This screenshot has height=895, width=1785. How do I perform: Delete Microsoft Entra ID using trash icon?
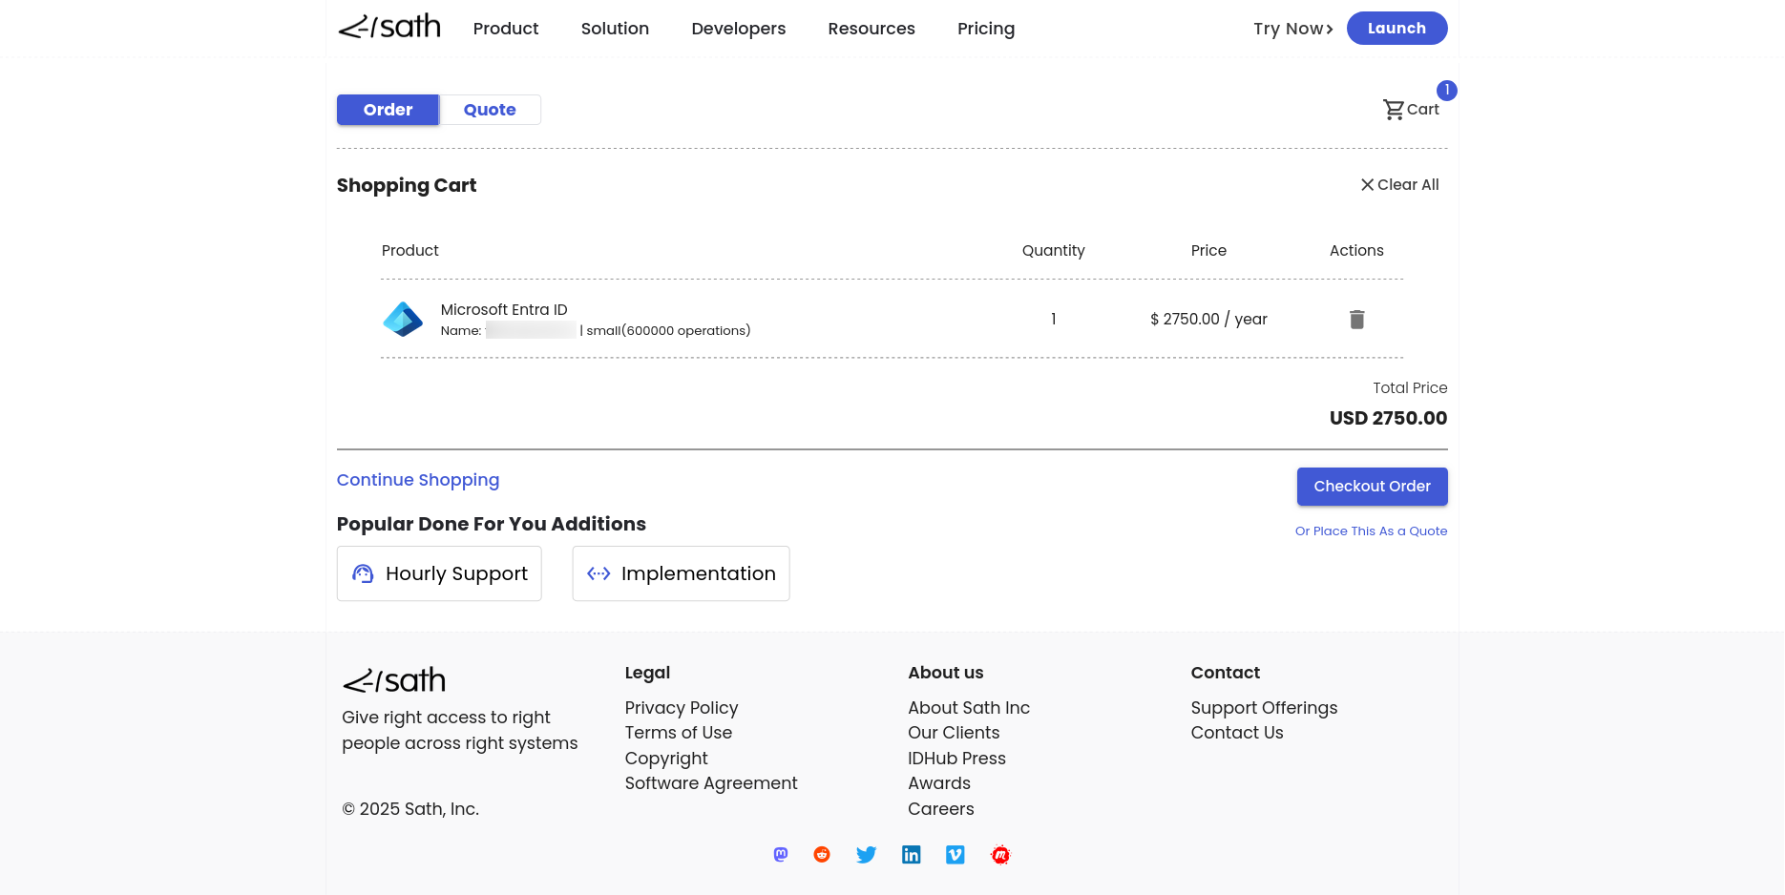coord(1356,320)
